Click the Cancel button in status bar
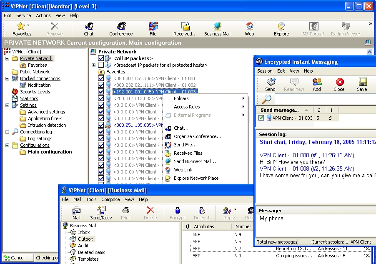Image resolution: width=376 pixels, height=264 pixels. point(17,258)
